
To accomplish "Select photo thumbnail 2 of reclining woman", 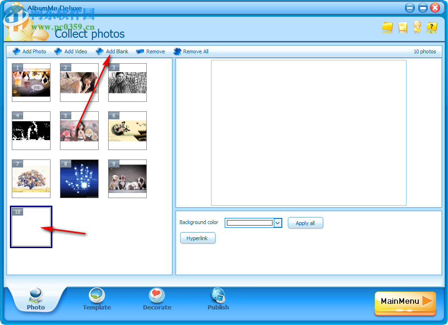I will point(79,83).
